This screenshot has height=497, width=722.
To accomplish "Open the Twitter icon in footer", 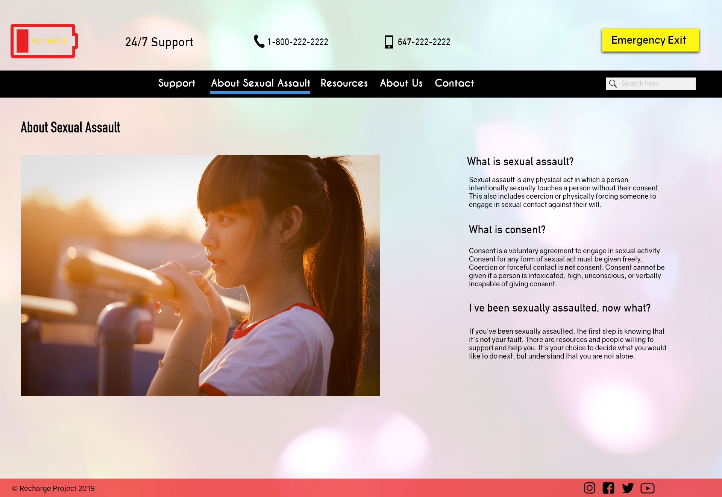I will [628, 488].
